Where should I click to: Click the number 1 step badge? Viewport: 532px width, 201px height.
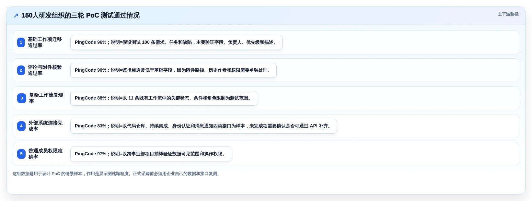click(x=21, y=42)
